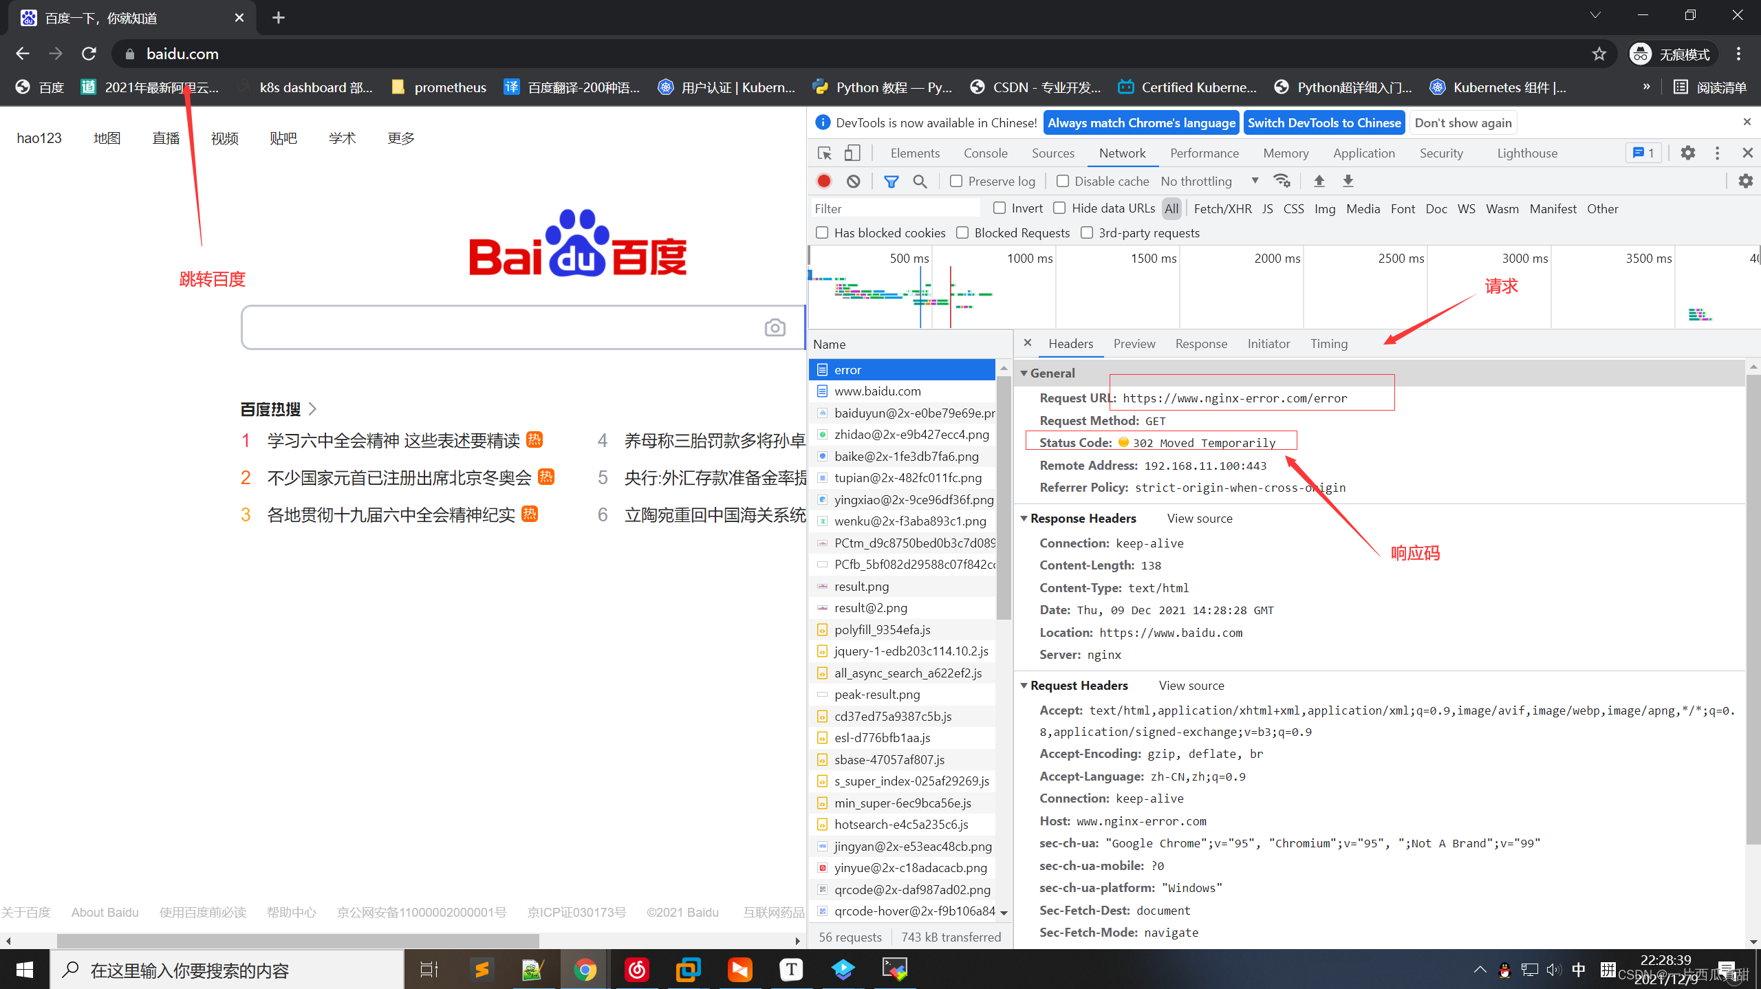Screen dimensions: 1761x989
Task: Stop recording network log red button
Action: [823, 181]
